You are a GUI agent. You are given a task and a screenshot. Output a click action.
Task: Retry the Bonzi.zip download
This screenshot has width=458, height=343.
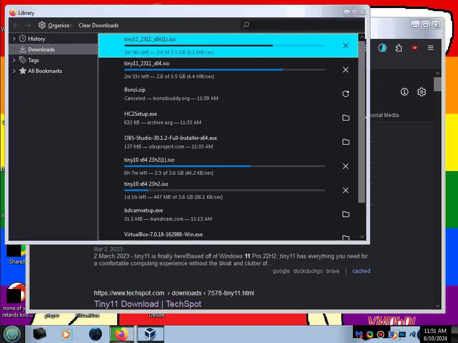[x=346, y=94]
